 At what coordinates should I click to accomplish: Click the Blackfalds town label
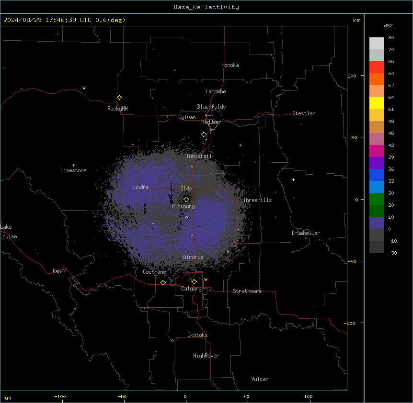point(211,107)
